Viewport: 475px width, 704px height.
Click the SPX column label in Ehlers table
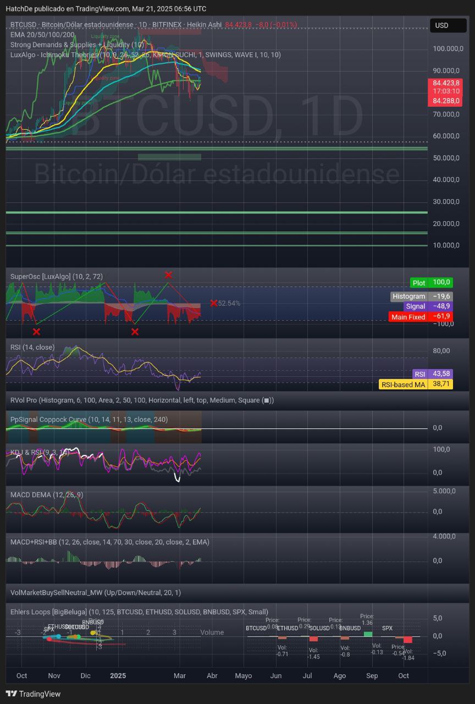(x=388, y=628)
